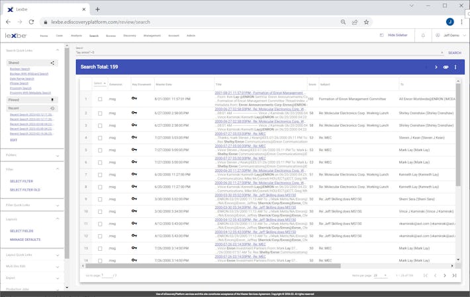Click the browser share page icon
This screenshot has height=297, width=470.
(355, 22)
